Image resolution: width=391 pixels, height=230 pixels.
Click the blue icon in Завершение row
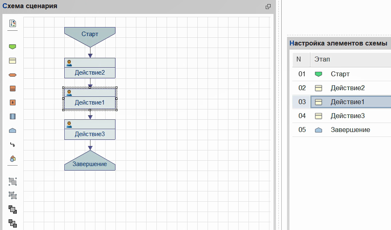[x=319, y=130]
